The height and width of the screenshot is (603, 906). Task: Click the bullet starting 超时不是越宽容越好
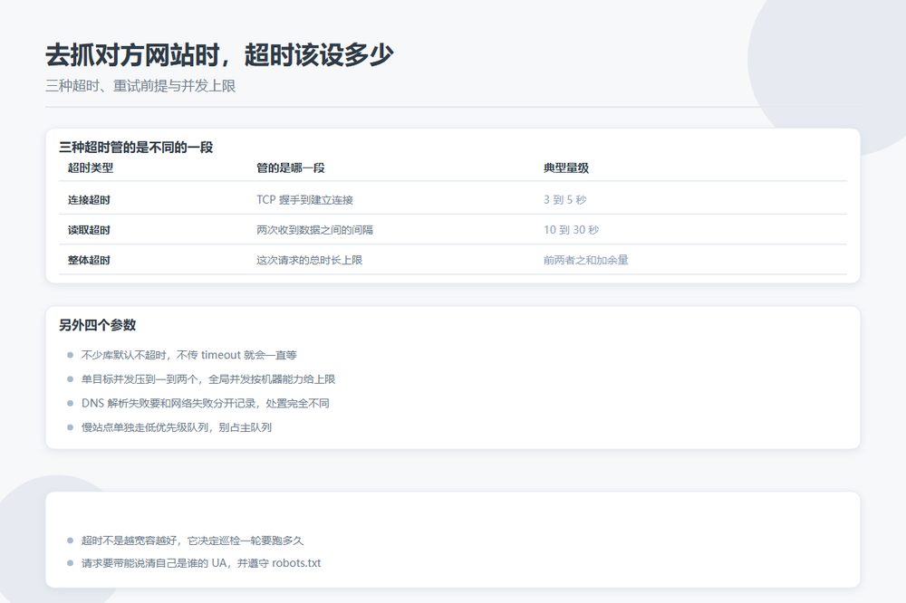coord(192,541)
